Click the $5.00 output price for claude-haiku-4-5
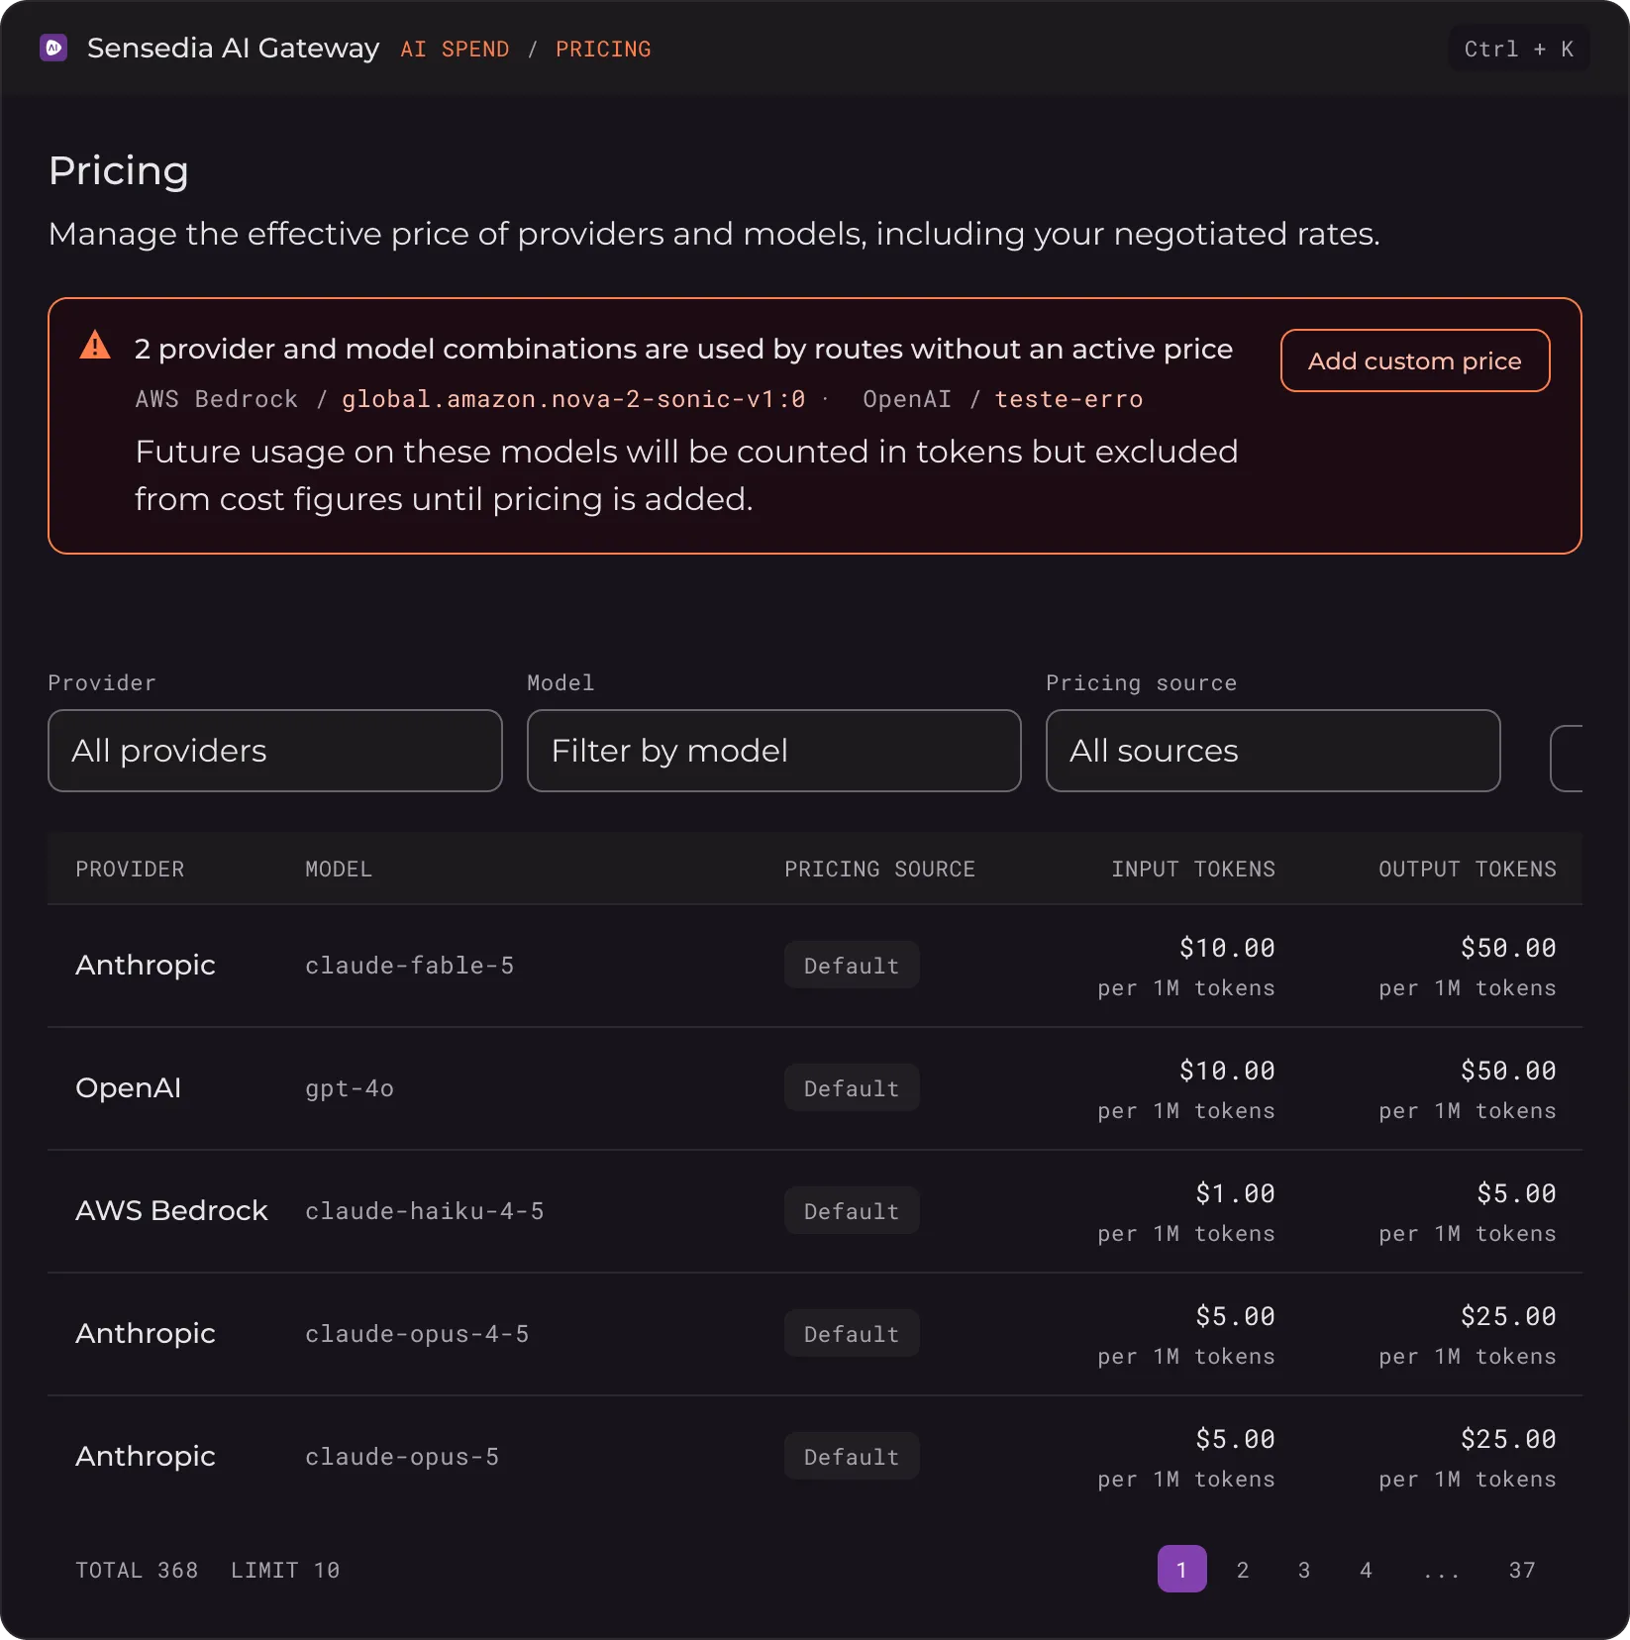Screen dimensions: 1630x1640 coord(1516,1193)
